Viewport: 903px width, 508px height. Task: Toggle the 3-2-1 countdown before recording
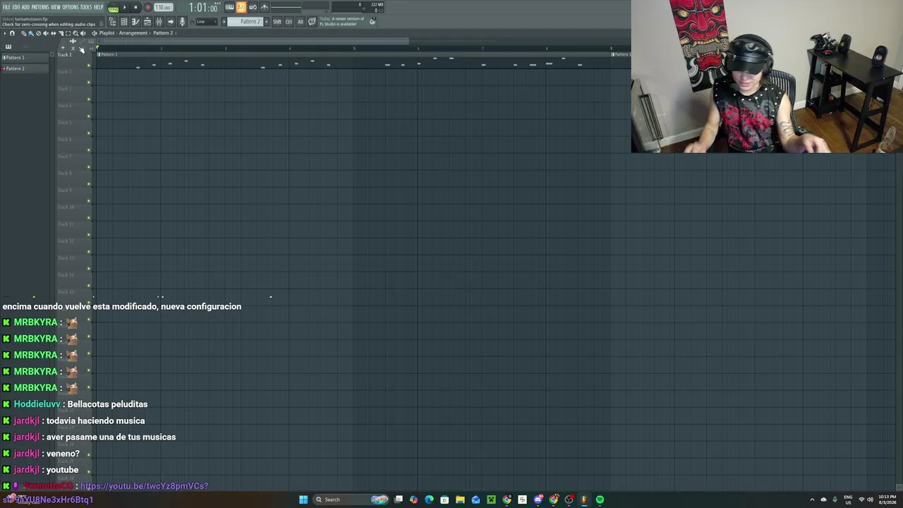click(x=241, y=7)
